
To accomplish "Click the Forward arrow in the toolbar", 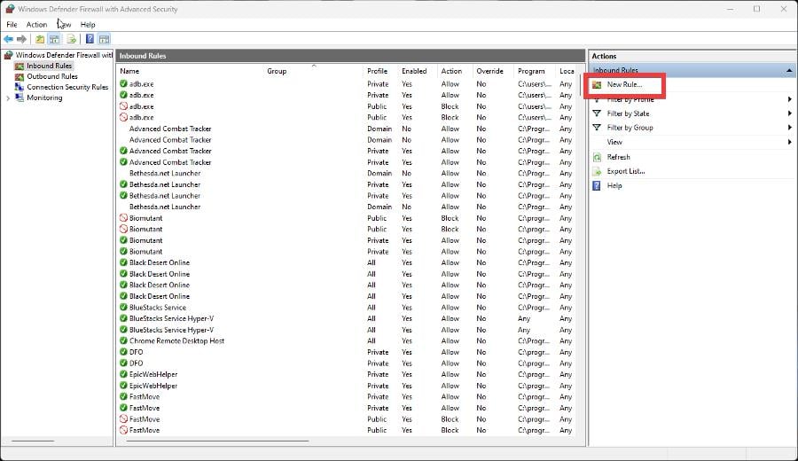I will [21, 39].
